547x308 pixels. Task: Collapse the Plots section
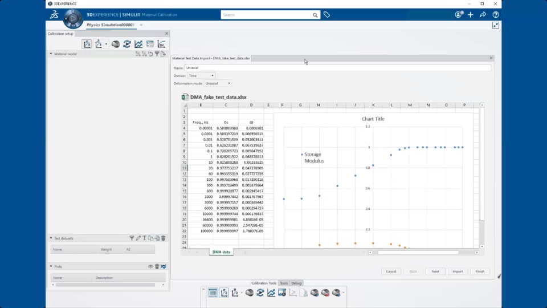(51, 266)
